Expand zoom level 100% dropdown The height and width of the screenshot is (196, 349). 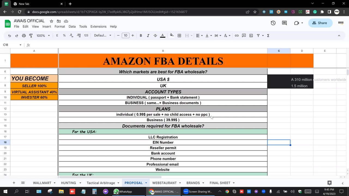click(43, 35)
